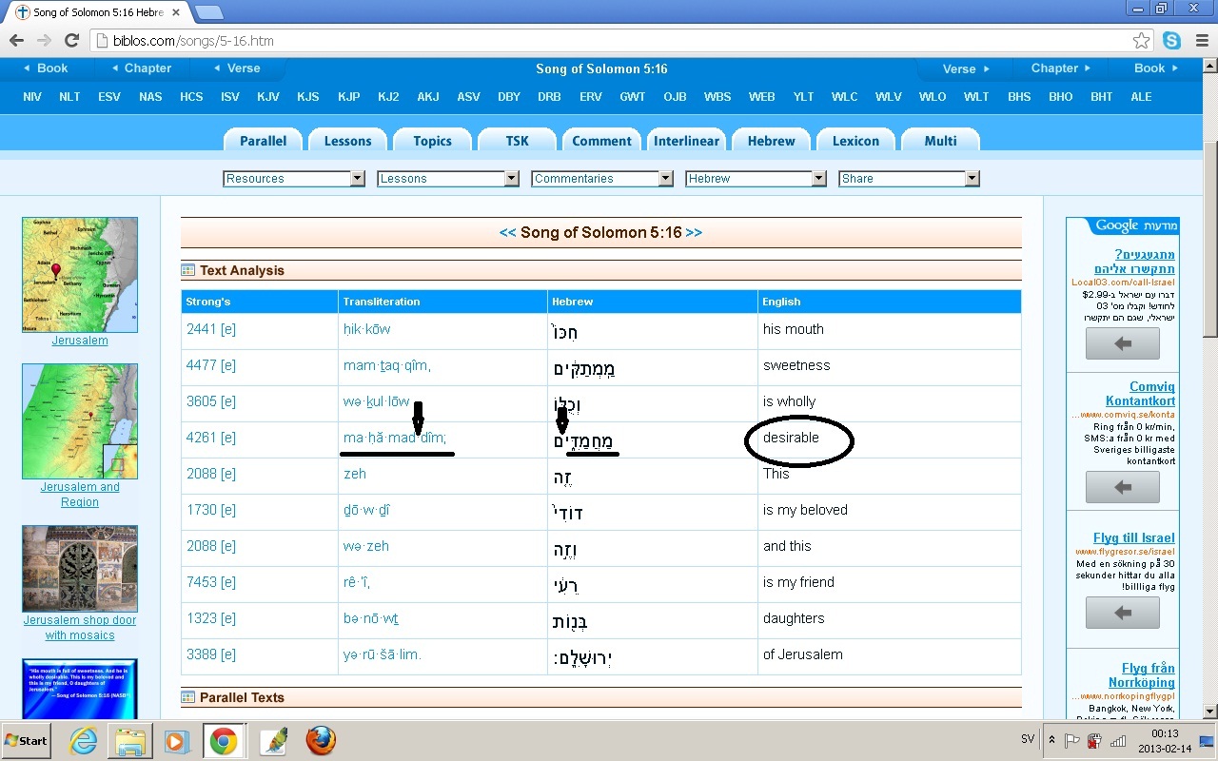
Task: Click the Parallel Texts section icon
Action: pyautogui.click(x=188, y=697)
